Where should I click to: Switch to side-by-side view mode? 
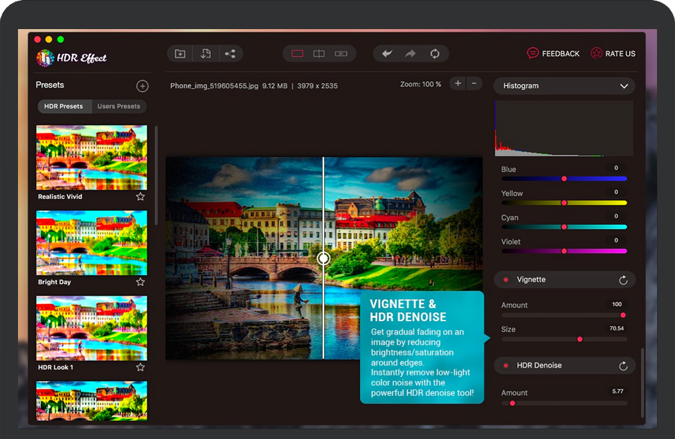pos(341,54)
